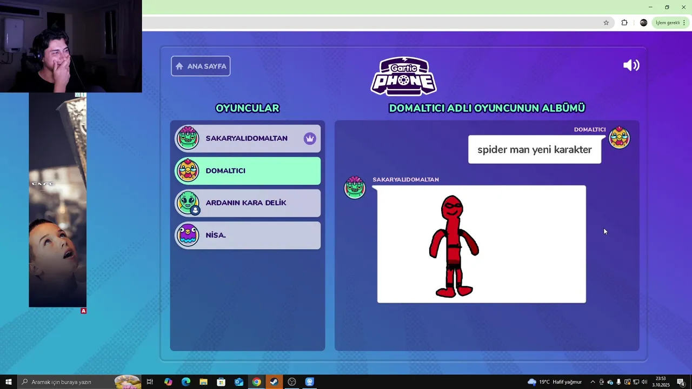
Task: Click the 'spider man yeni karakter' message bubble
Action: tap(535, 150)
